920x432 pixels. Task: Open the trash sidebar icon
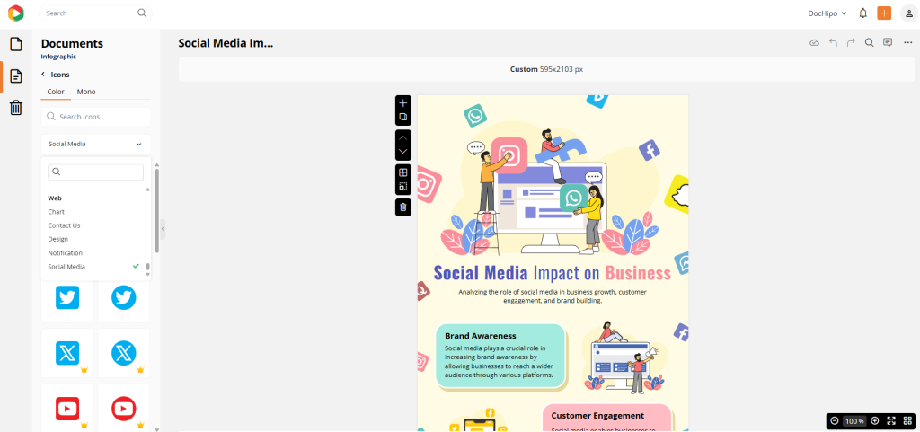pyautogui.click(x=16, y=107)
